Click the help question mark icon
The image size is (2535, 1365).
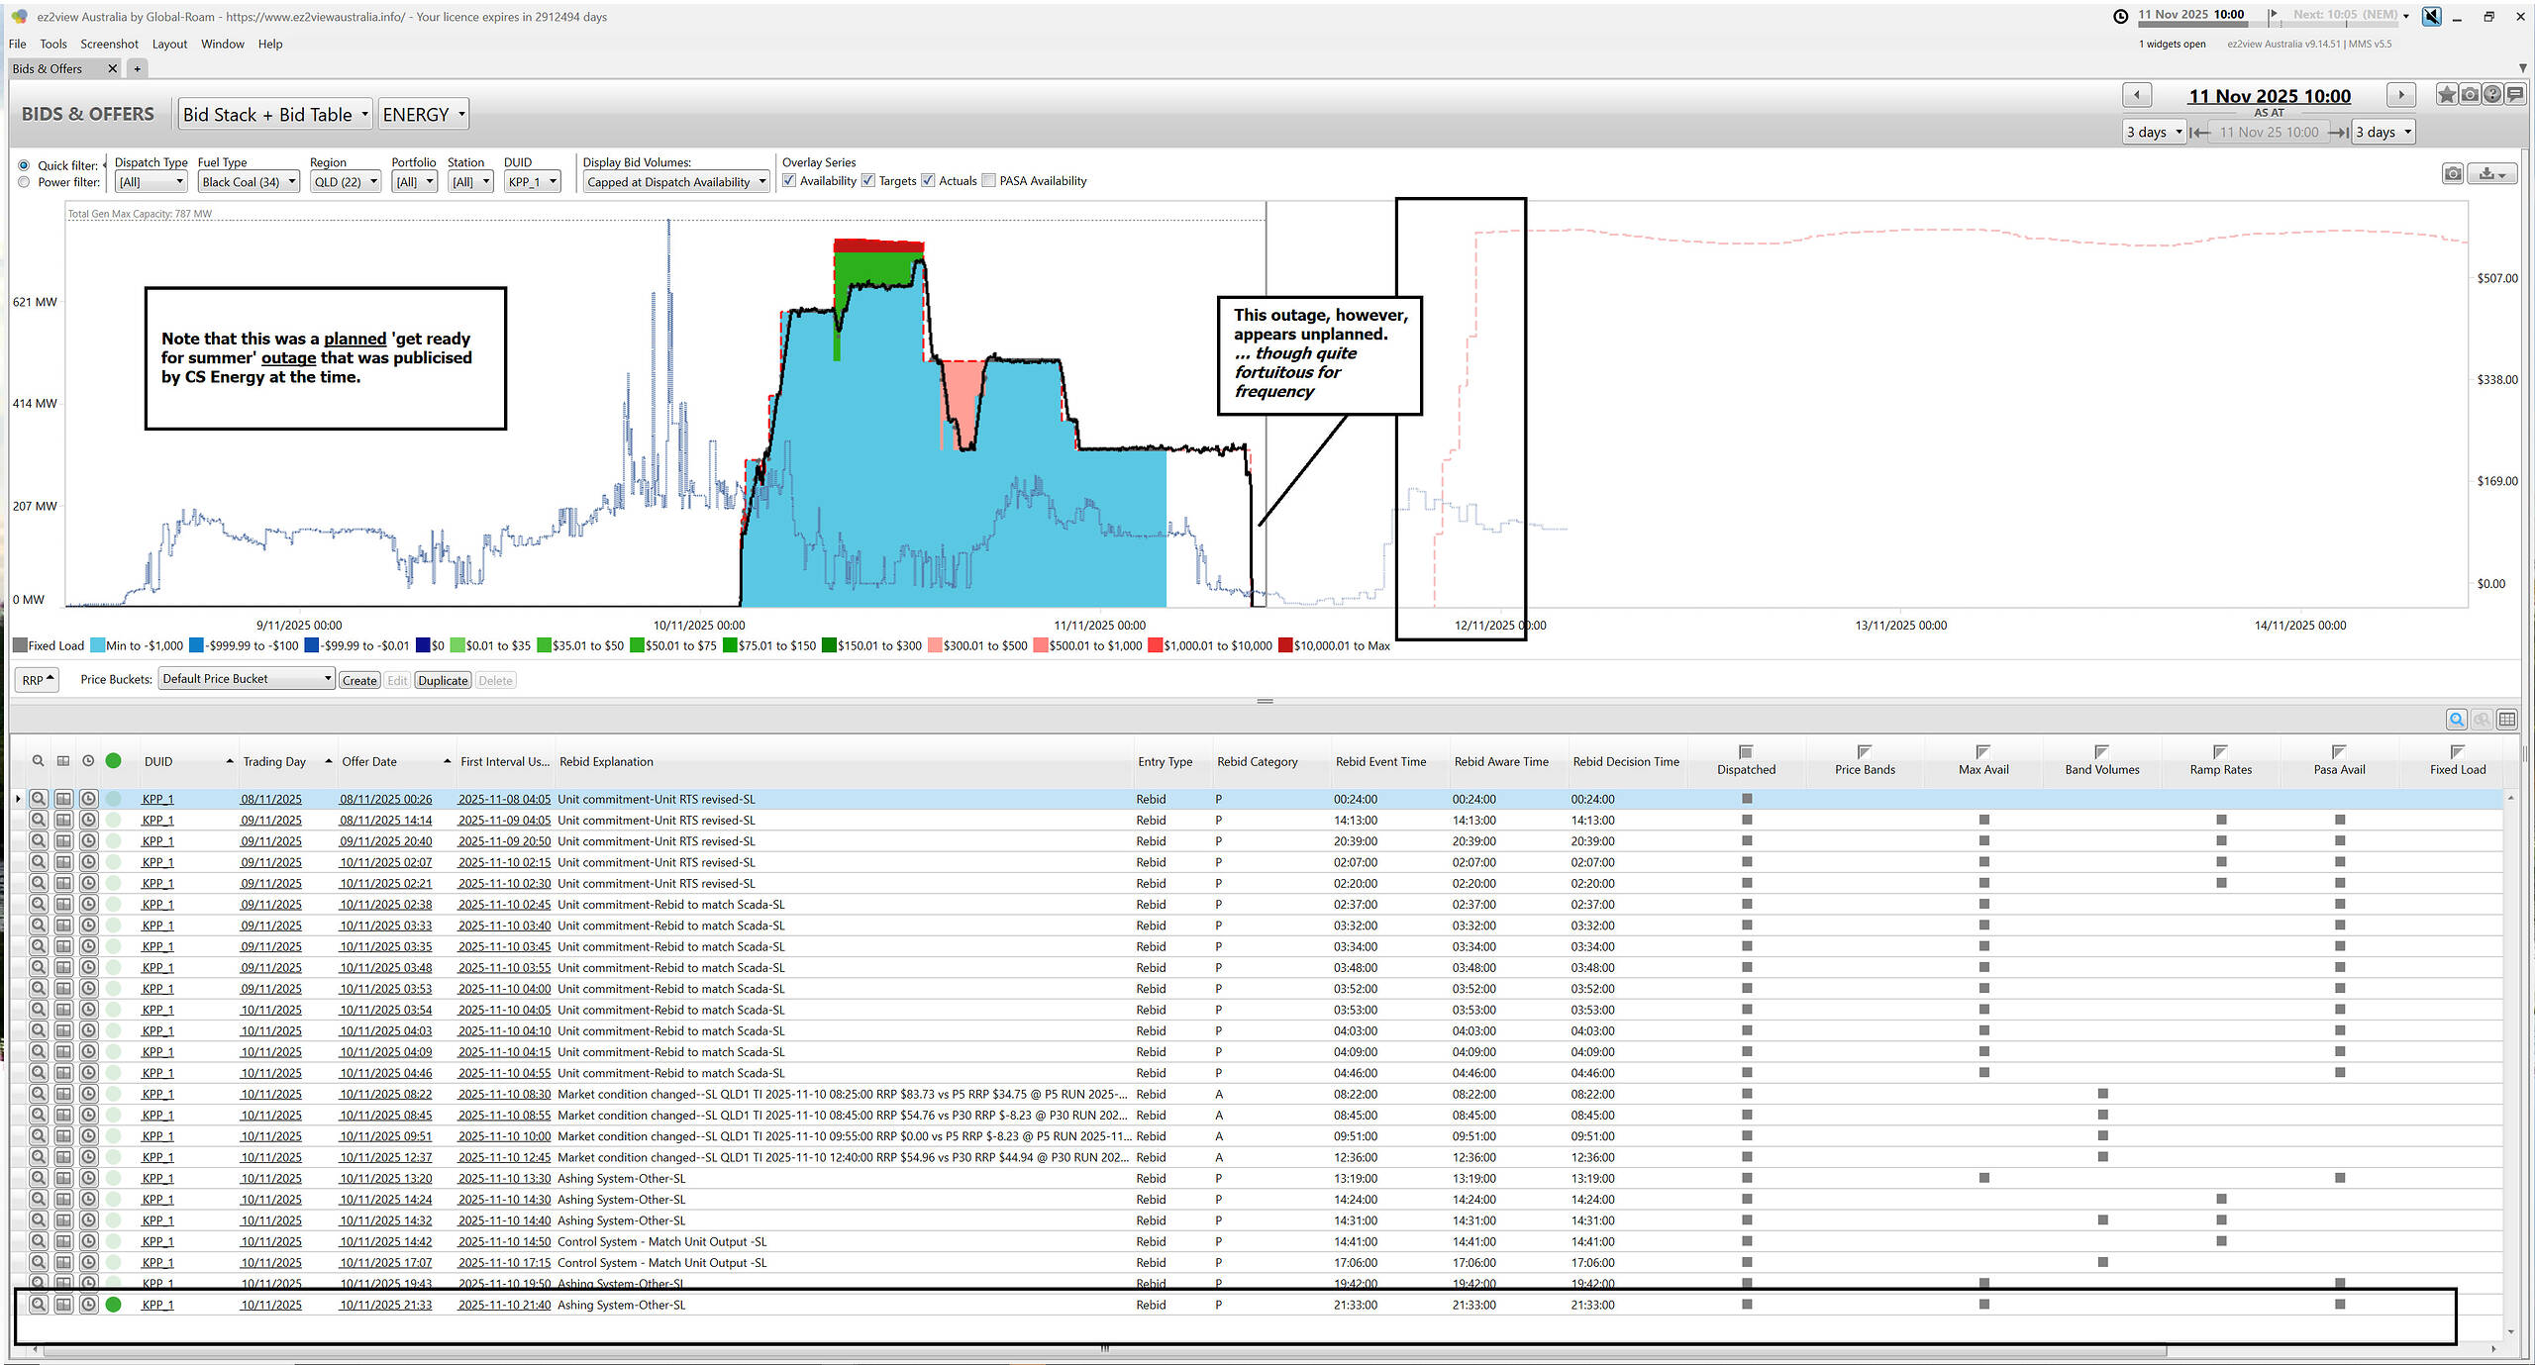point(2492,95)
